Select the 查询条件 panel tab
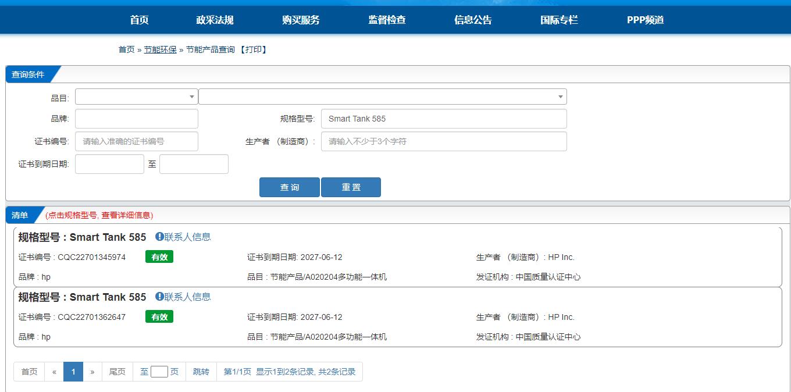Viewport: 791px width, 392px height. point(28,74)
